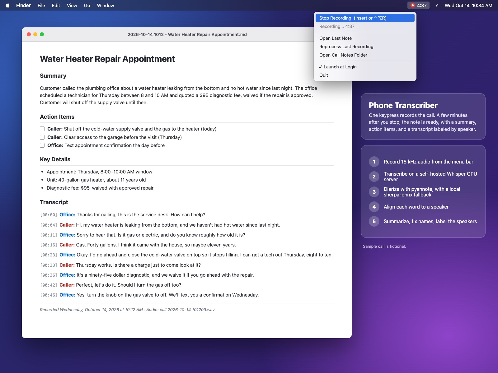Click the Phone Transcriber title
The height and width of the screenshot is (373, 498).
pyautogui.click(x=403, y=105)
